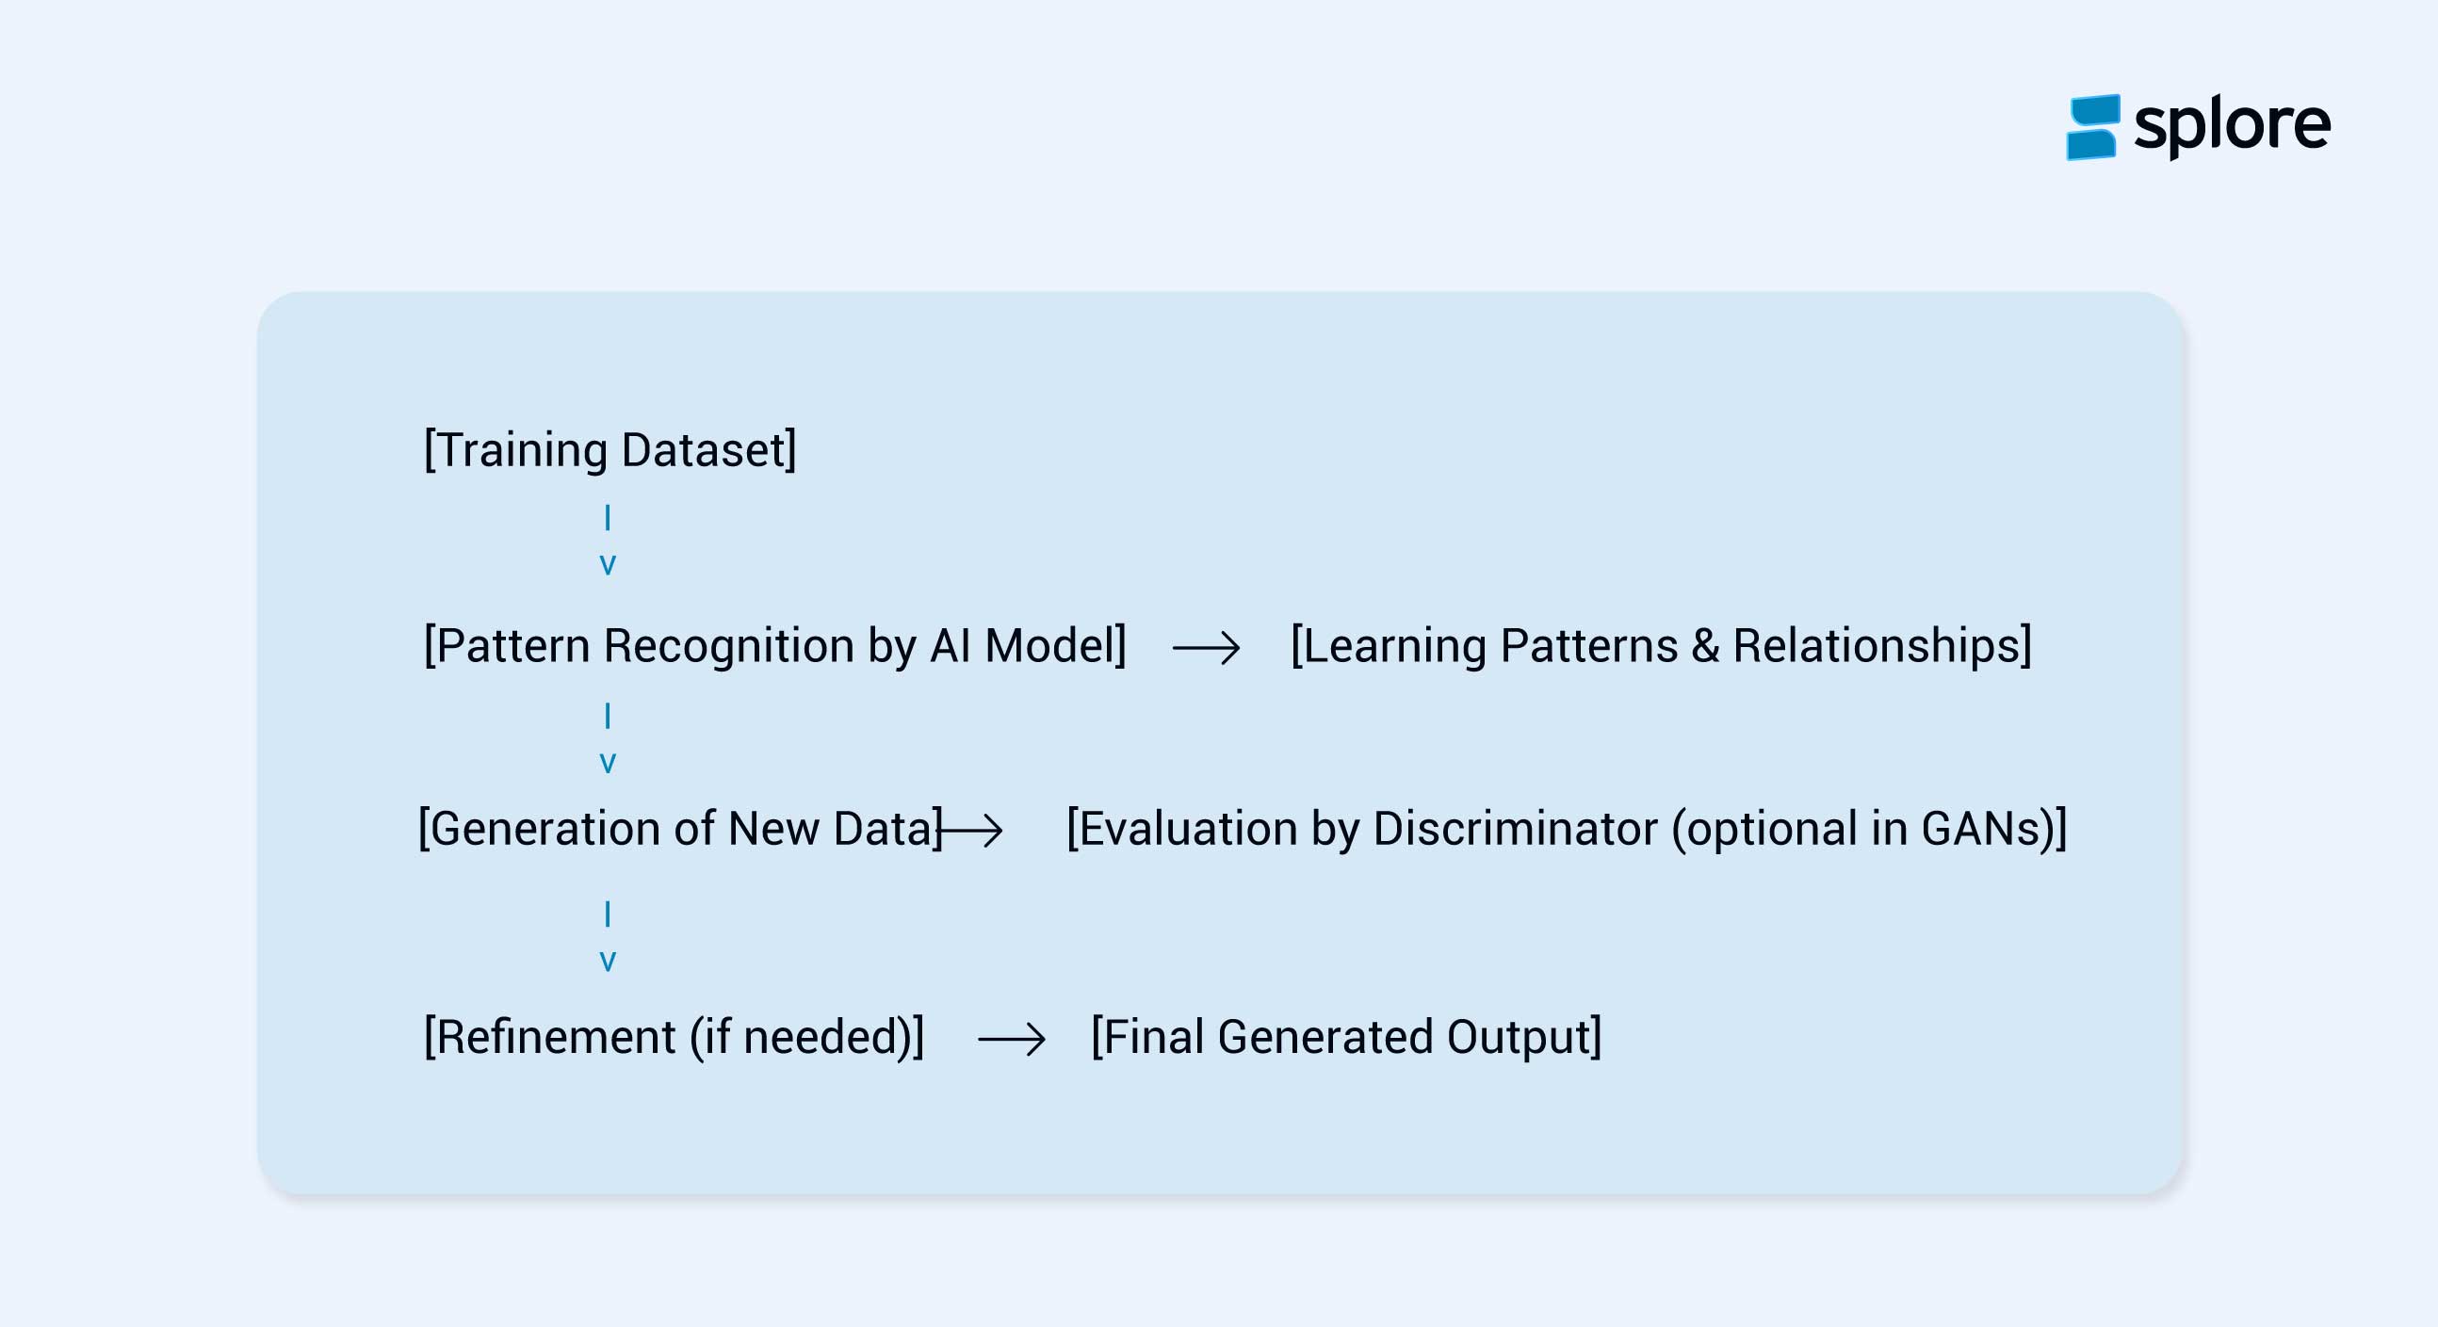Click the v arrowhead above Generation of New Data

click(608, 763)
